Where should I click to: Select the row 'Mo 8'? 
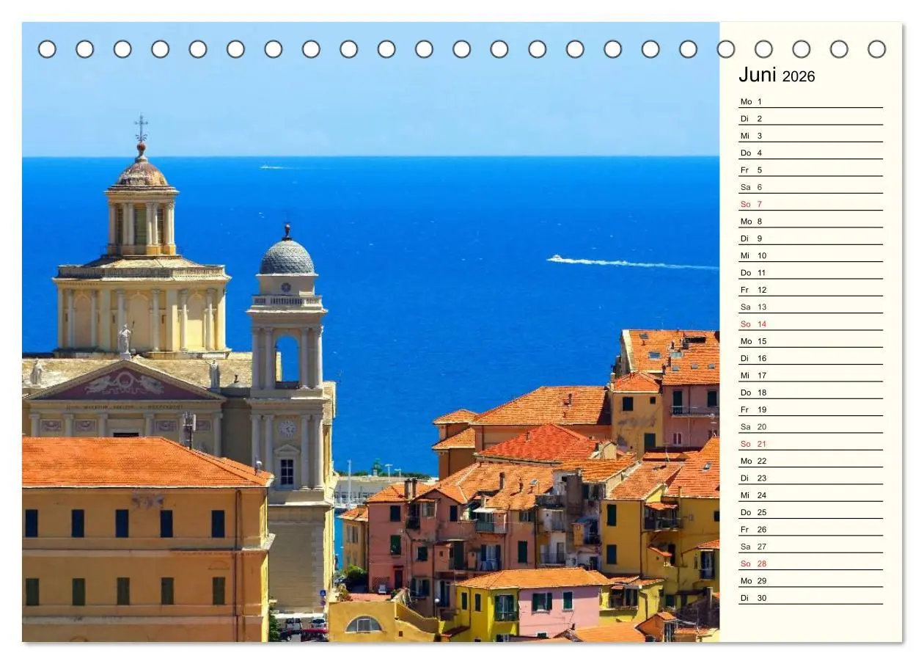pos(810,221)
